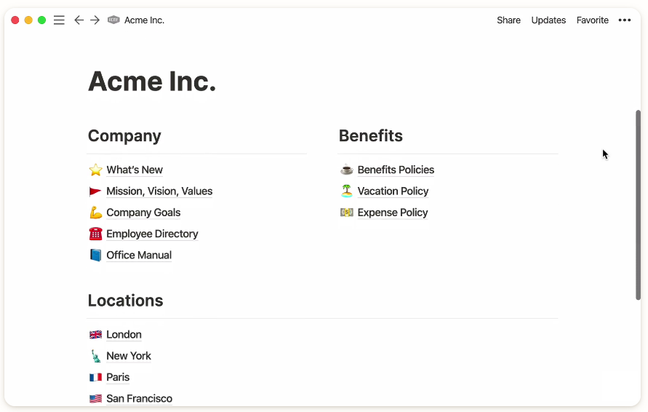Screen dimensions: 648x412
Task: Open the Updates panel
Action: pos(548,20)
